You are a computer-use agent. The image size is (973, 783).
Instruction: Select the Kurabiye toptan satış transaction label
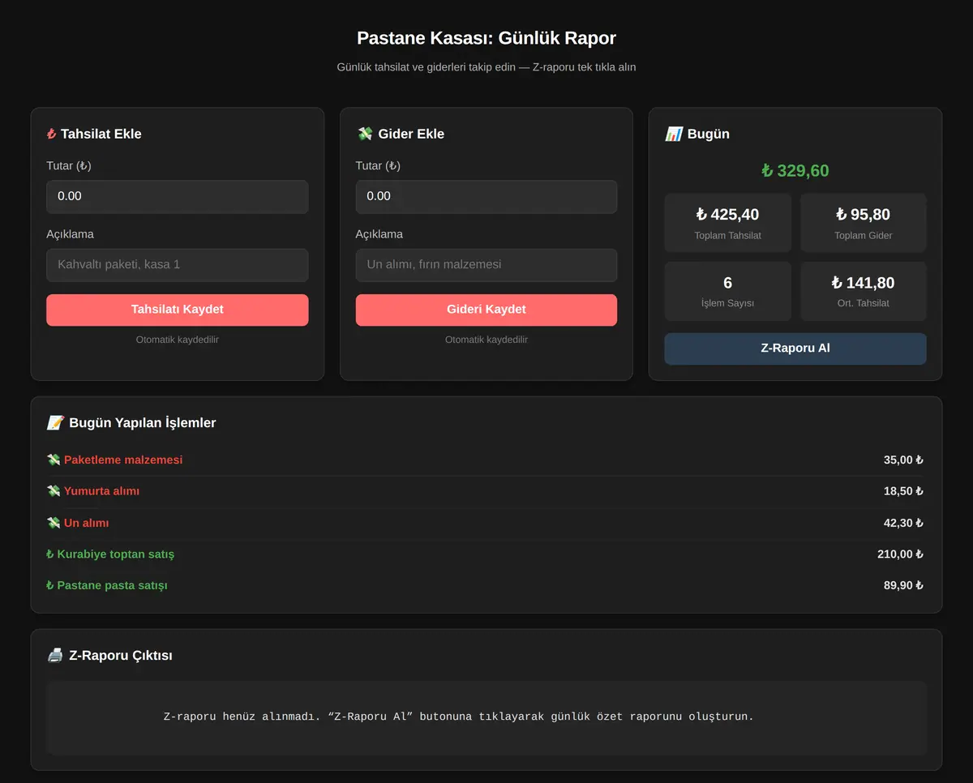click(116, 554)
